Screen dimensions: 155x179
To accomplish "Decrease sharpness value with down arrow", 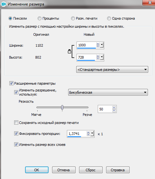I will [114, 110].
